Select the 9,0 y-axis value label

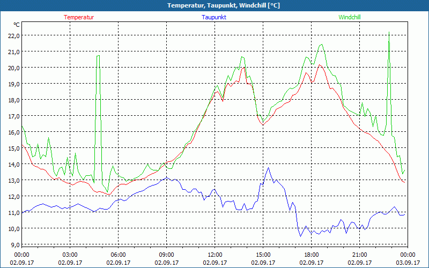click(x=14, y=244)
